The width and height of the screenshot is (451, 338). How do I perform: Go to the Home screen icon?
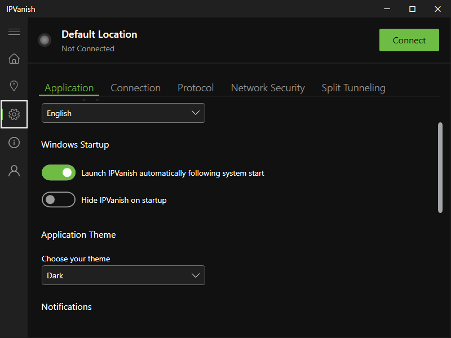(x=14, y=59)
